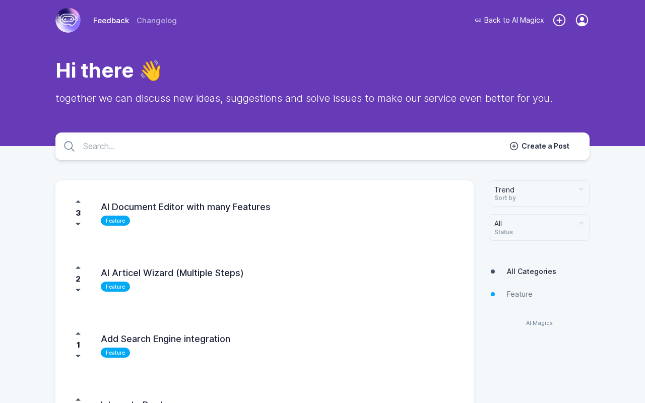Follow Back to AI Magicx link

(x=509, y=20)
